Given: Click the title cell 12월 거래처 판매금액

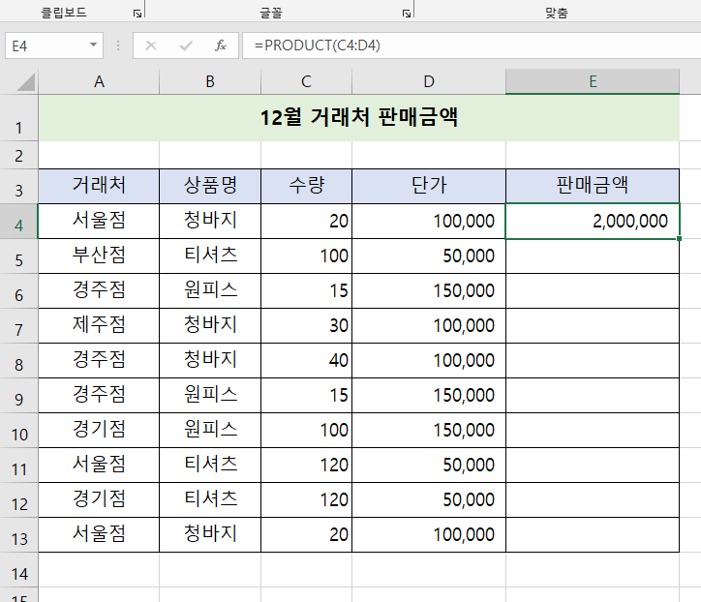Looking at the screenshot, I should 358,118.
